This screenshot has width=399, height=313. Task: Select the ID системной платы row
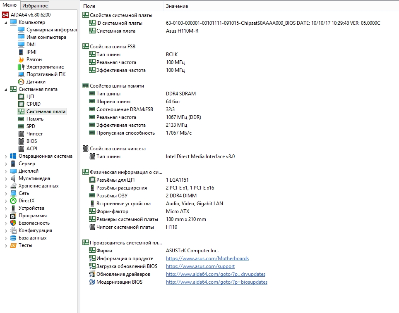click(x=234, y=23)
